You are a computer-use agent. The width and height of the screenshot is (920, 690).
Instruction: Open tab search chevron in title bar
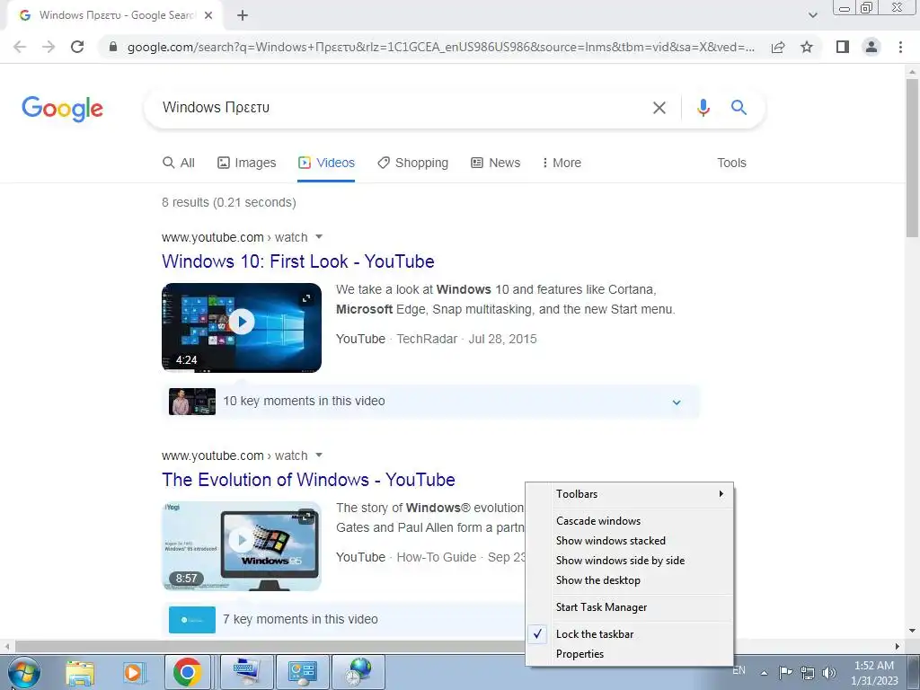coord(812,15)
